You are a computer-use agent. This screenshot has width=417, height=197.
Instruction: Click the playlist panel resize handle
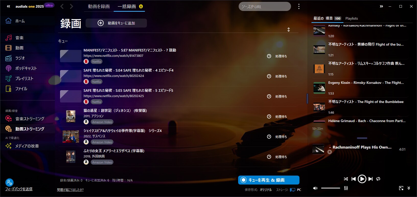point(362,138)
